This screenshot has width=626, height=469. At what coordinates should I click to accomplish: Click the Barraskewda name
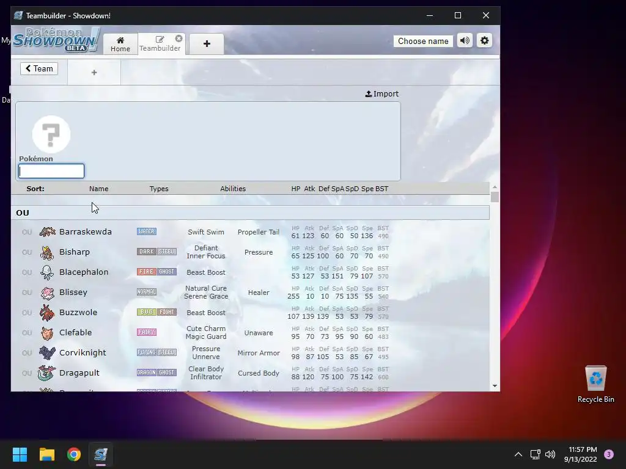click(86, 231)
